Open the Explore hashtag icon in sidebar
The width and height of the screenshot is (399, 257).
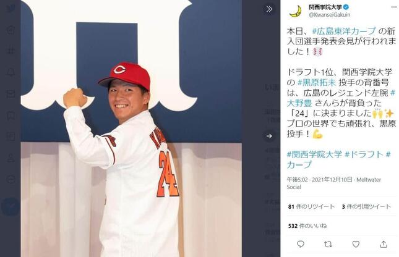11,50
